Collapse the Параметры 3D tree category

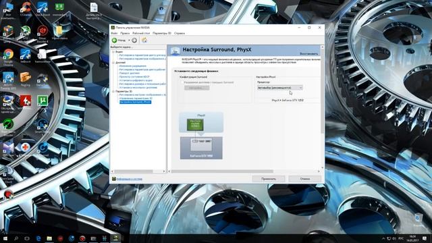point(113,91)
